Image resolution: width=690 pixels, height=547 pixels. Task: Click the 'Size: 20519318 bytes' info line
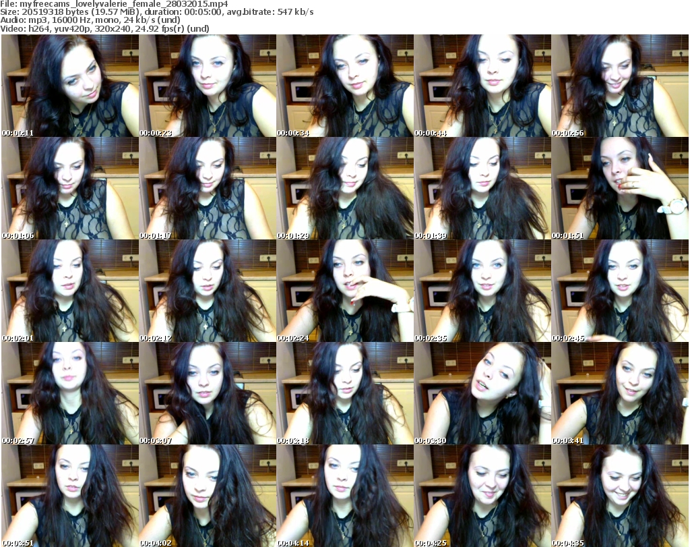(156, 12)
